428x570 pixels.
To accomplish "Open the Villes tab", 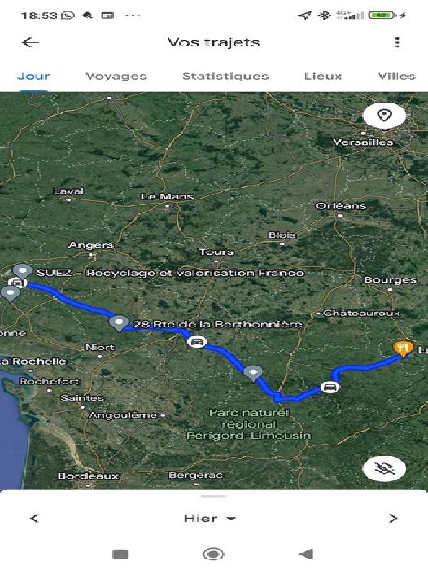I will (396, 77).
